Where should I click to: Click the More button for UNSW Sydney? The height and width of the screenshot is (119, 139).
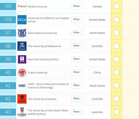click(76, 112)
